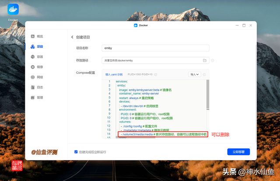Viewport: 280px width, 181px height.
Task: Click the 'services:' line in the editor
Action: (122, 81)
